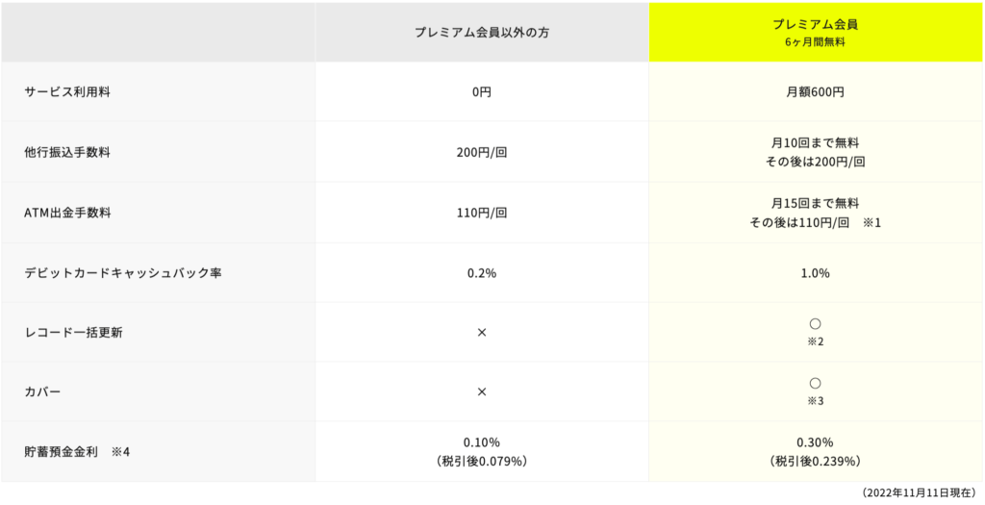Click the プレミアム会員以外の方 column header
Viewport: 985px width, 505px height.
coord(482,32)
